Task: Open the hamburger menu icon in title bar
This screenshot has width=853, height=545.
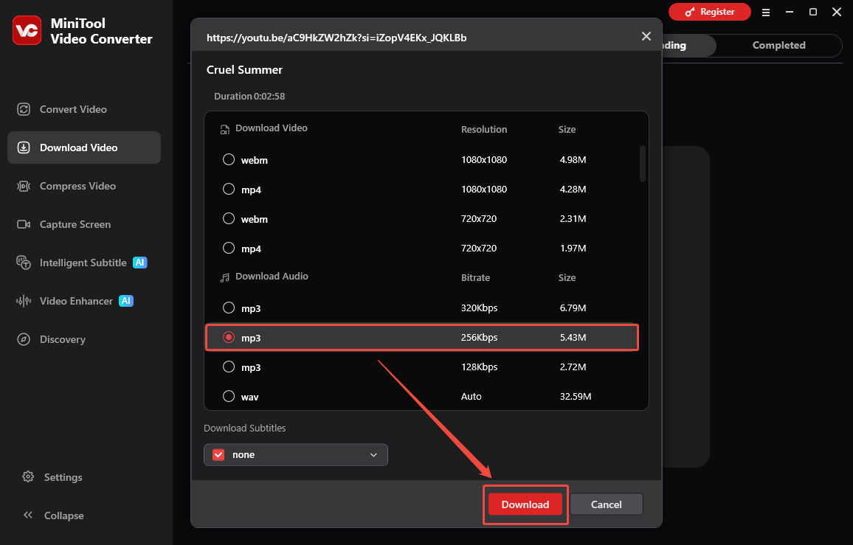Action: click(765, 12)
